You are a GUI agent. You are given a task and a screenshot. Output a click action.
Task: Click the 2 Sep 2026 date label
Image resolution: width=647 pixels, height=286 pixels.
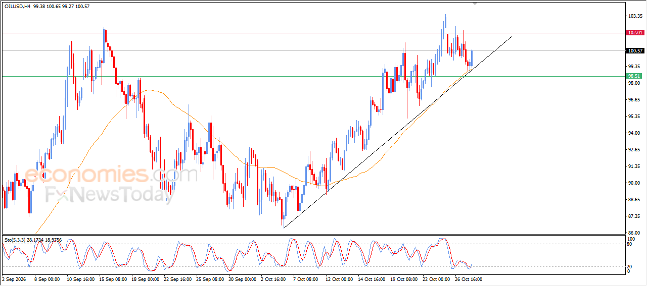13,279
